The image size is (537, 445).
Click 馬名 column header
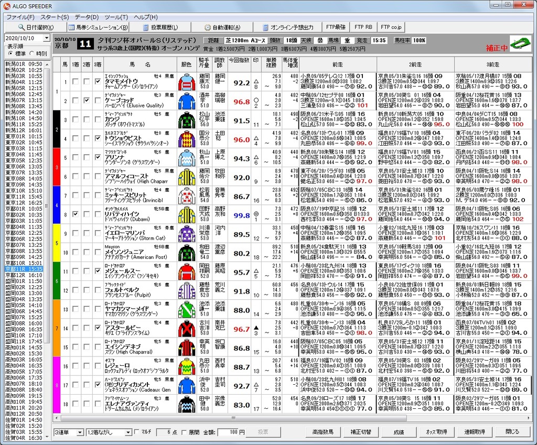click(x=140, y=64)
